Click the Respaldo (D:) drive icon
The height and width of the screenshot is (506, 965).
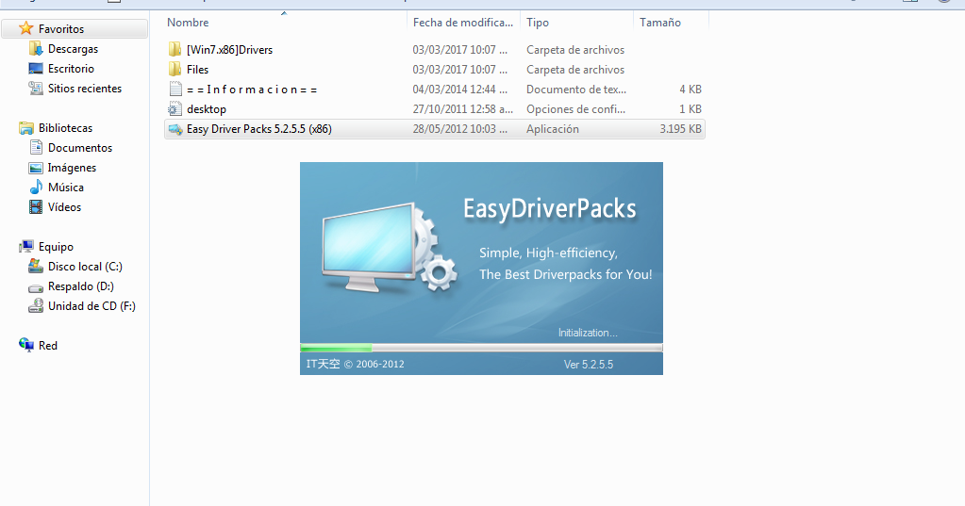pos(36,286)
